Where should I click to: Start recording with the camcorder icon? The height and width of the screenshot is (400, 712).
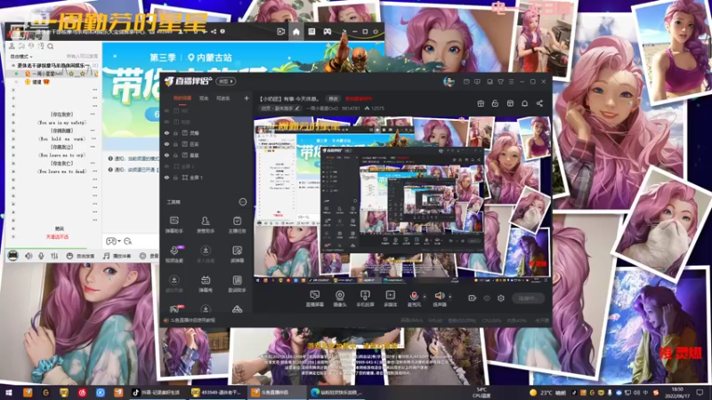[x=473, y=298]
